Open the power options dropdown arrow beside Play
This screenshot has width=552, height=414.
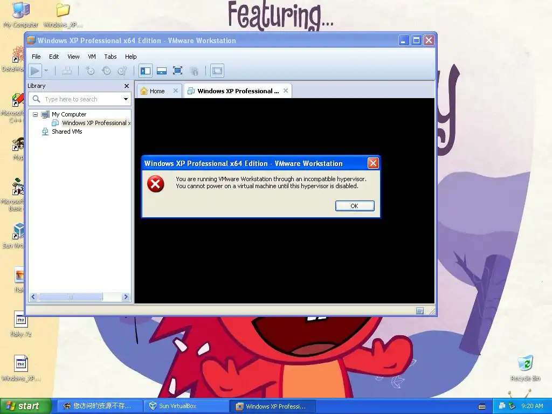(x=46, y=71)
